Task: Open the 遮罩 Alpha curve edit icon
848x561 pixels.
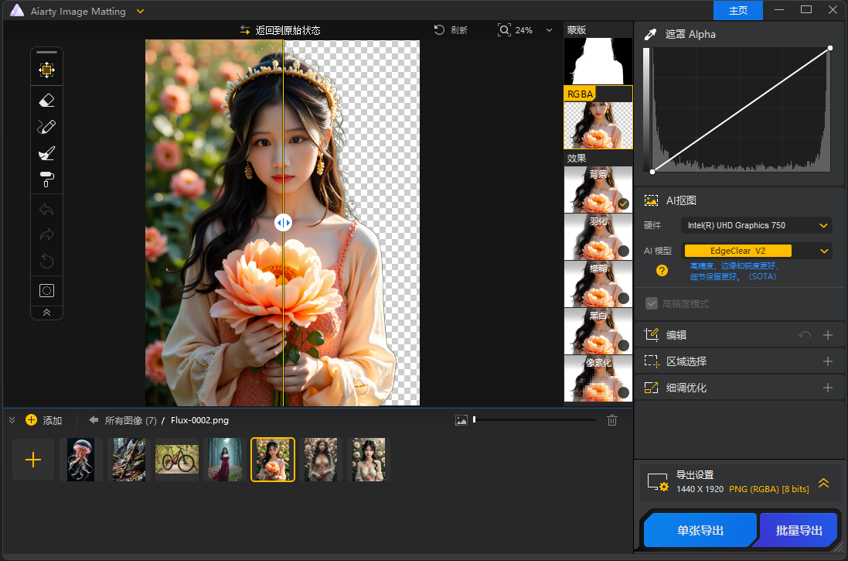Action: tap(650, 34)
